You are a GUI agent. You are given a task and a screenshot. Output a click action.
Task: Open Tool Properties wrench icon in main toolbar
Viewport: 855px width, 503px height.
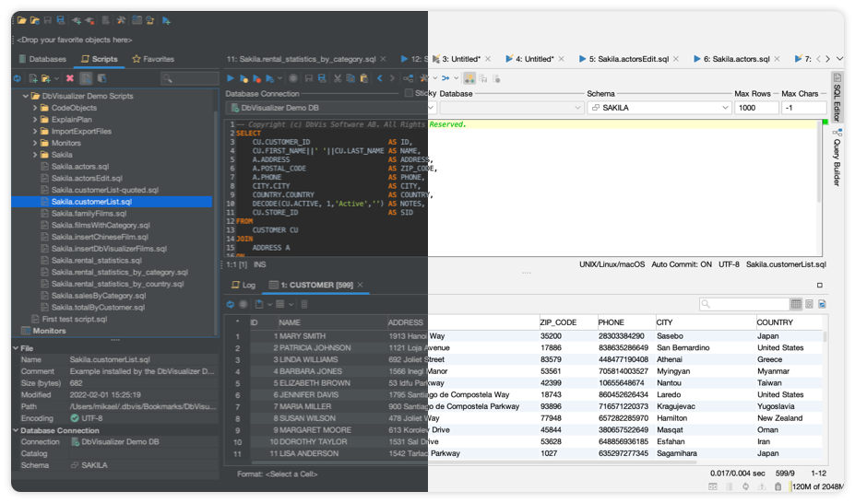[121, 20]
